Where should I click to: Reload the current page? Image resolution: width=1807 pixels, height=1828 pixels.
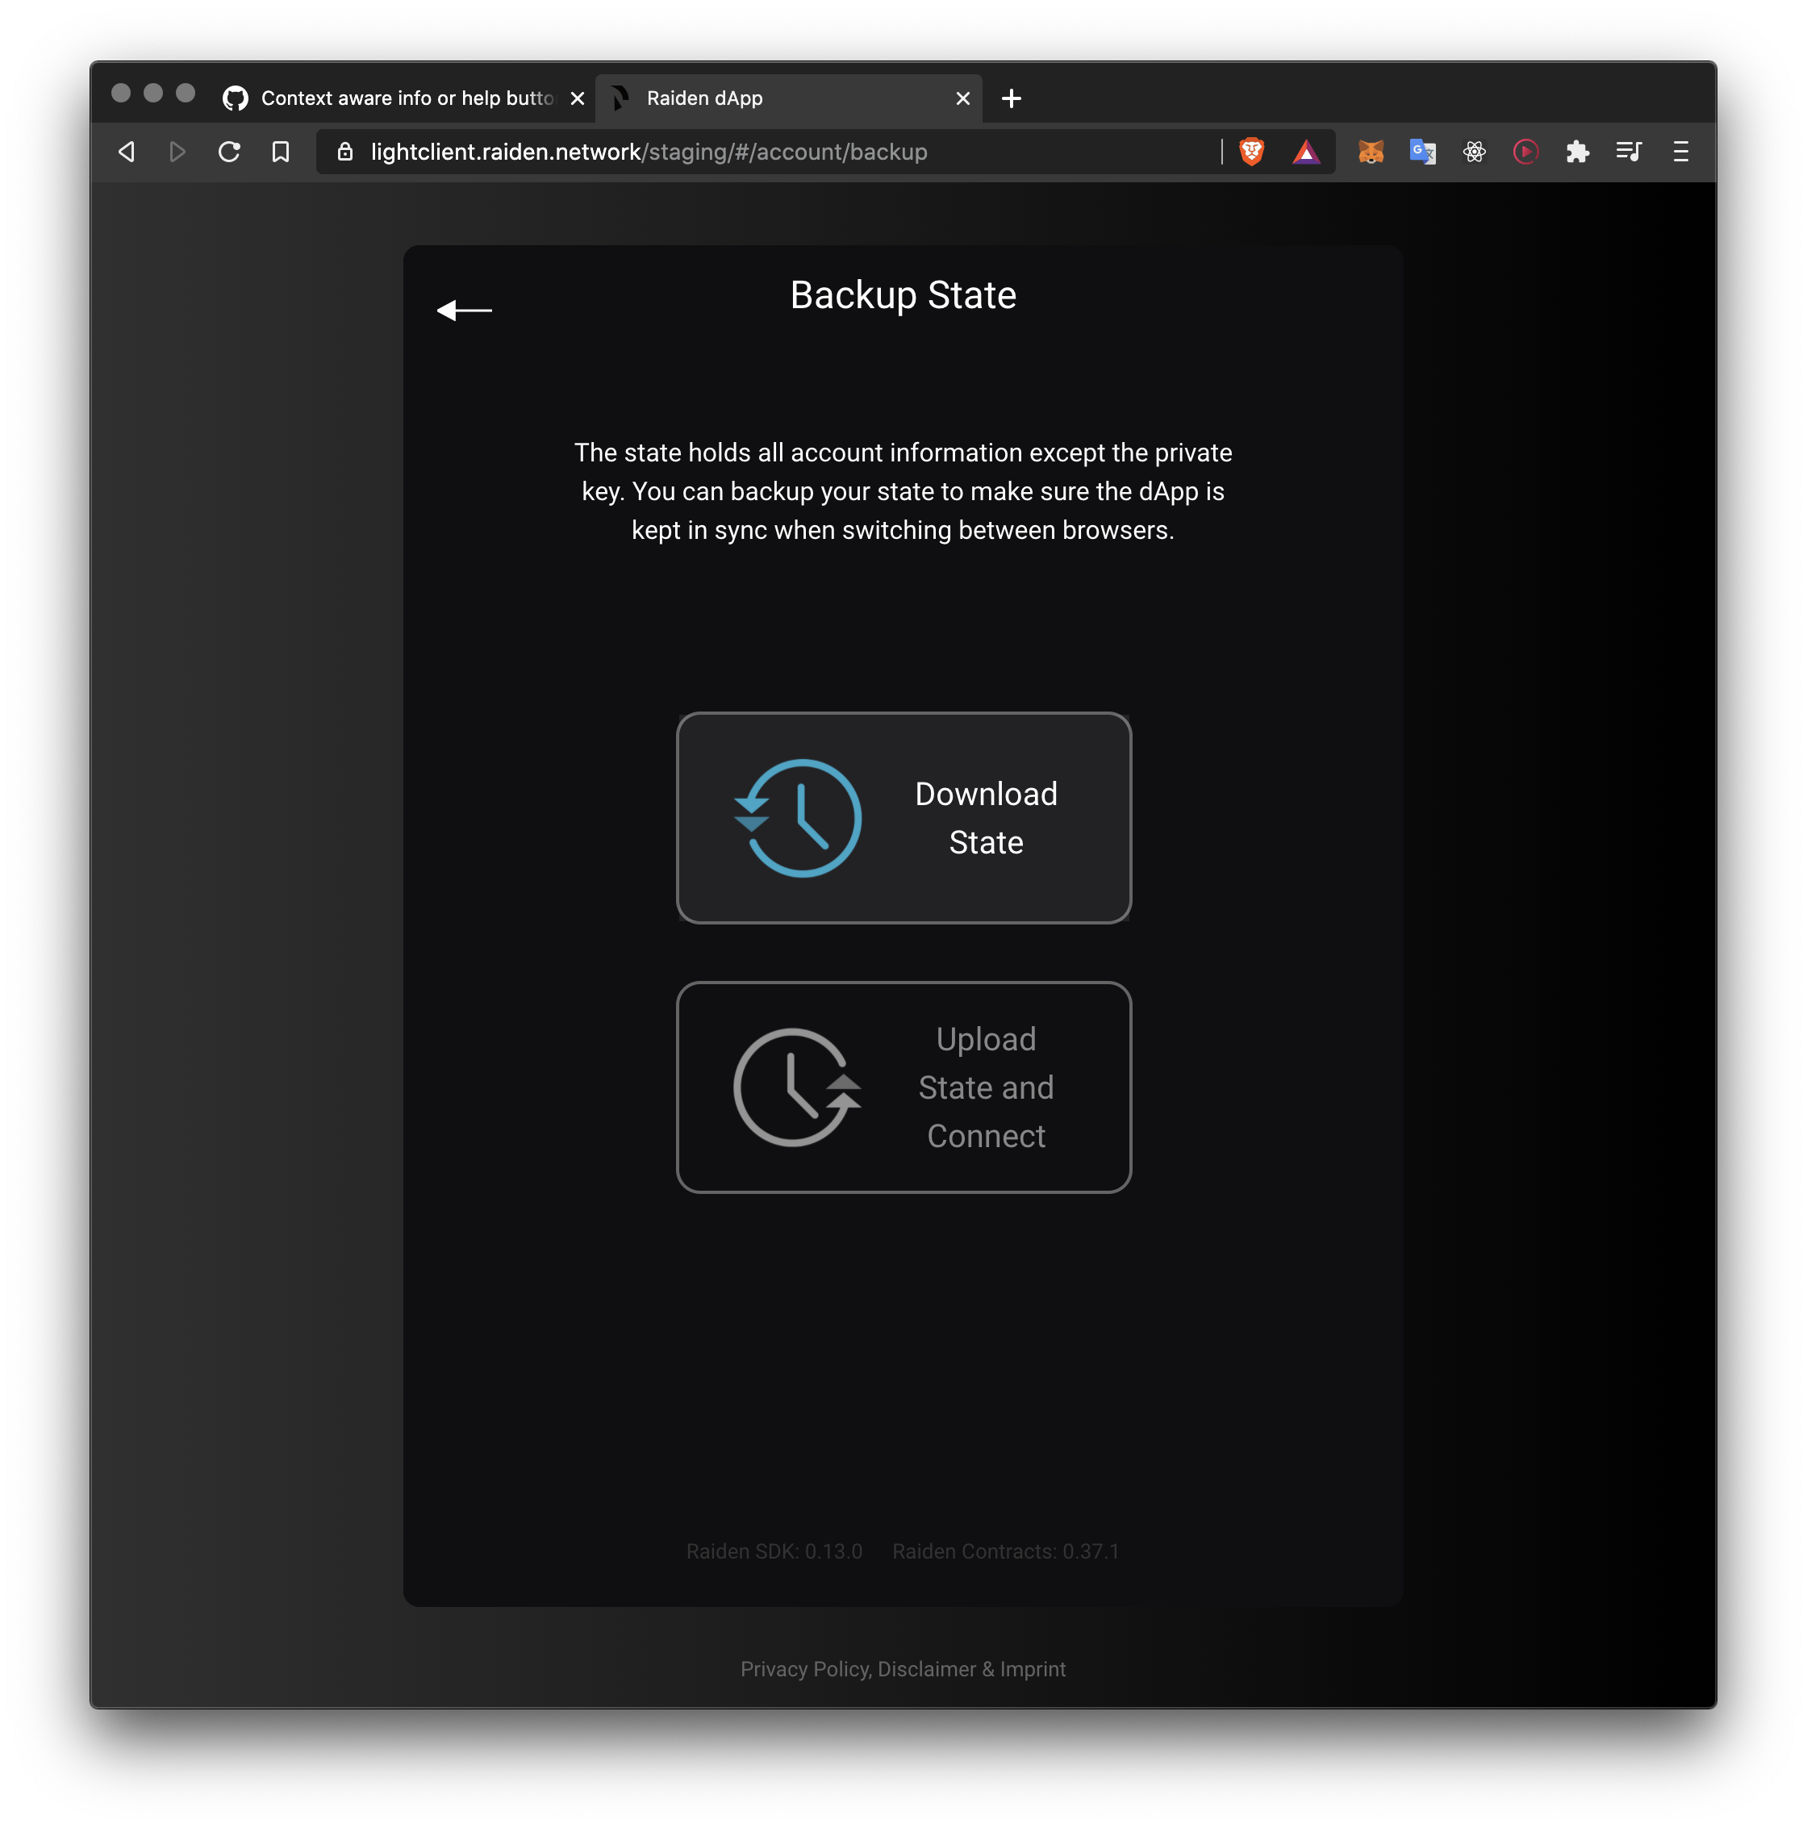(229, 152)
